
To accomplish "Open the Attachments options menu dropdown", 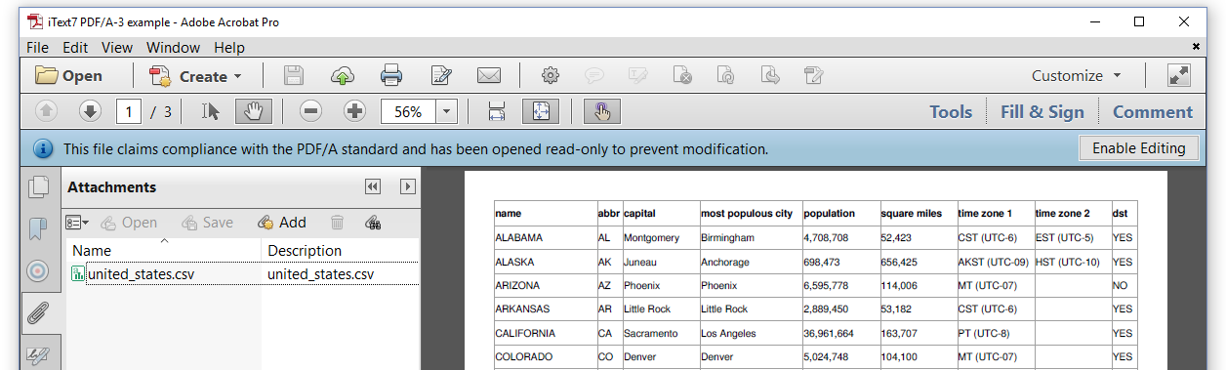I will (77, 223).
